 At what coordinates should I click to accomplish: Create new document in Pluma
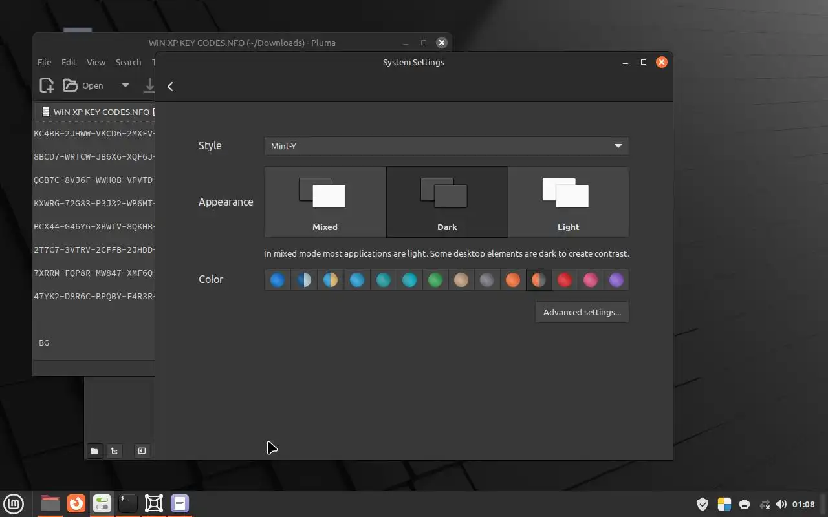pyautogui.click(x=47, y=85)
